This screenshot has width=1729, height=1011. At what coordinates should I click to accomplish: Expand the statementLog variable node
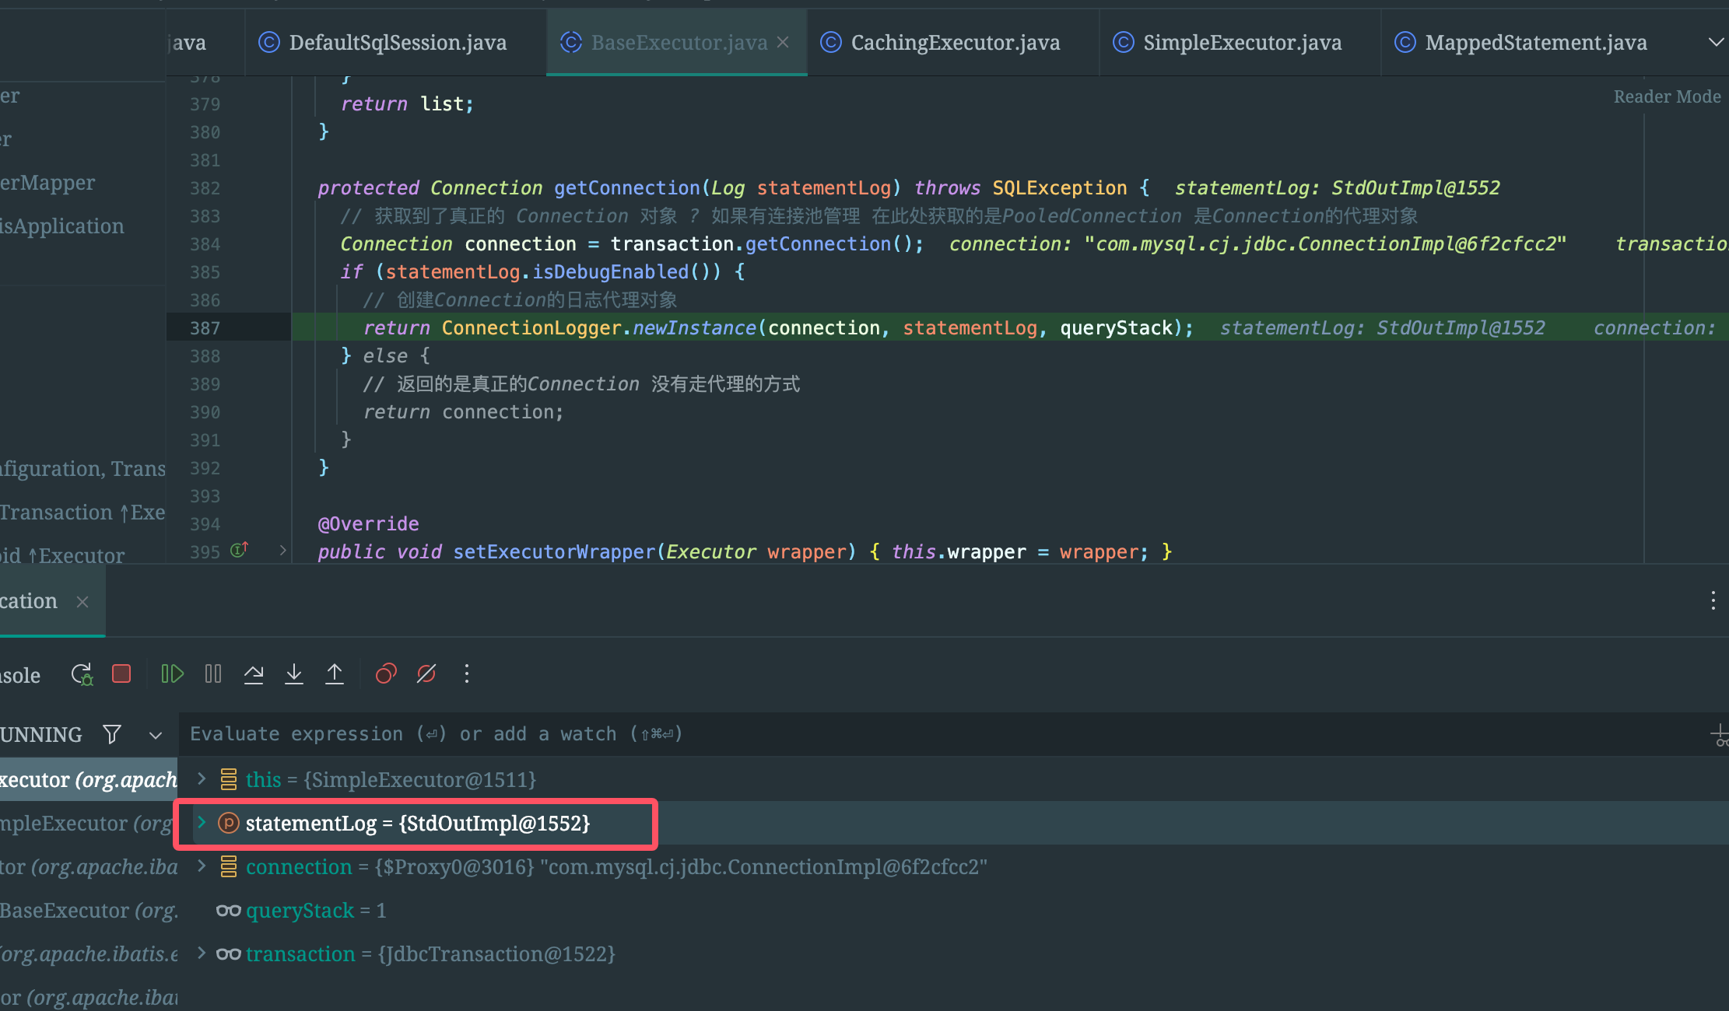point(202,822)
